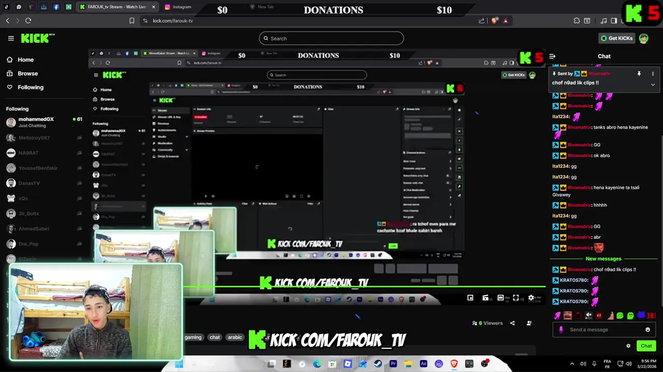Switch to the pinned TikTok tab
Screen dimensions: 663x372
click(6, 7)
